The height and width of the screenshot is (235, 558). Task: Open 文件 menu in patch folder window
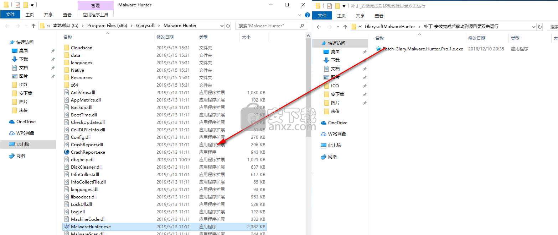322,16
